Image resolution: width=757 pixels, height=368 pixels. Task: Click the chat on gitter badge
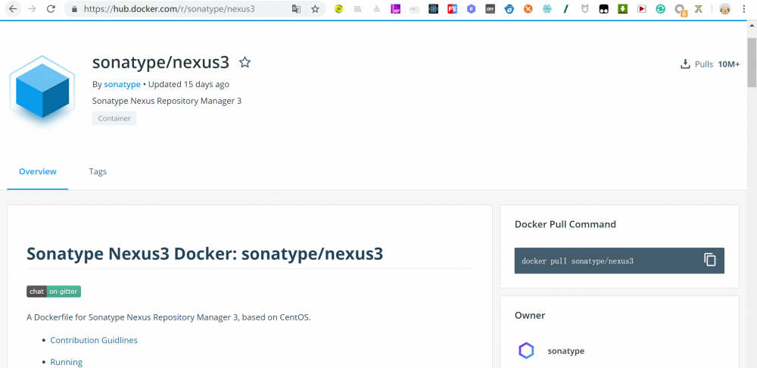(x=54, y=292)
